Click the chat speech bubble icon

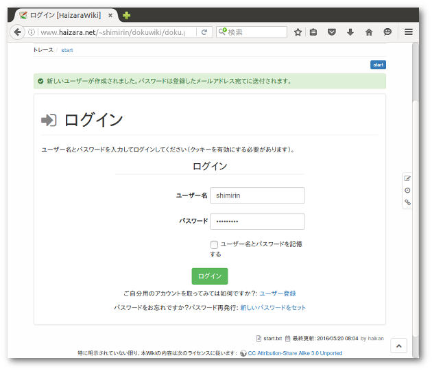387,32
